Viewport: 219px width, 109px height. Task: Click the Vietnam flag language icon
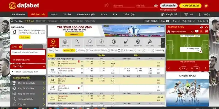pos(206,6)
